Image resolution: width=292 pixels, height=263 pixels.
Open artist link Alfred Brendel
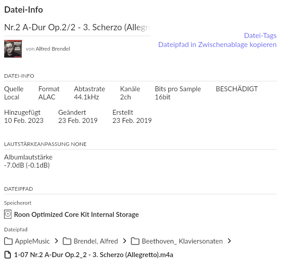(x=53, y=49)
